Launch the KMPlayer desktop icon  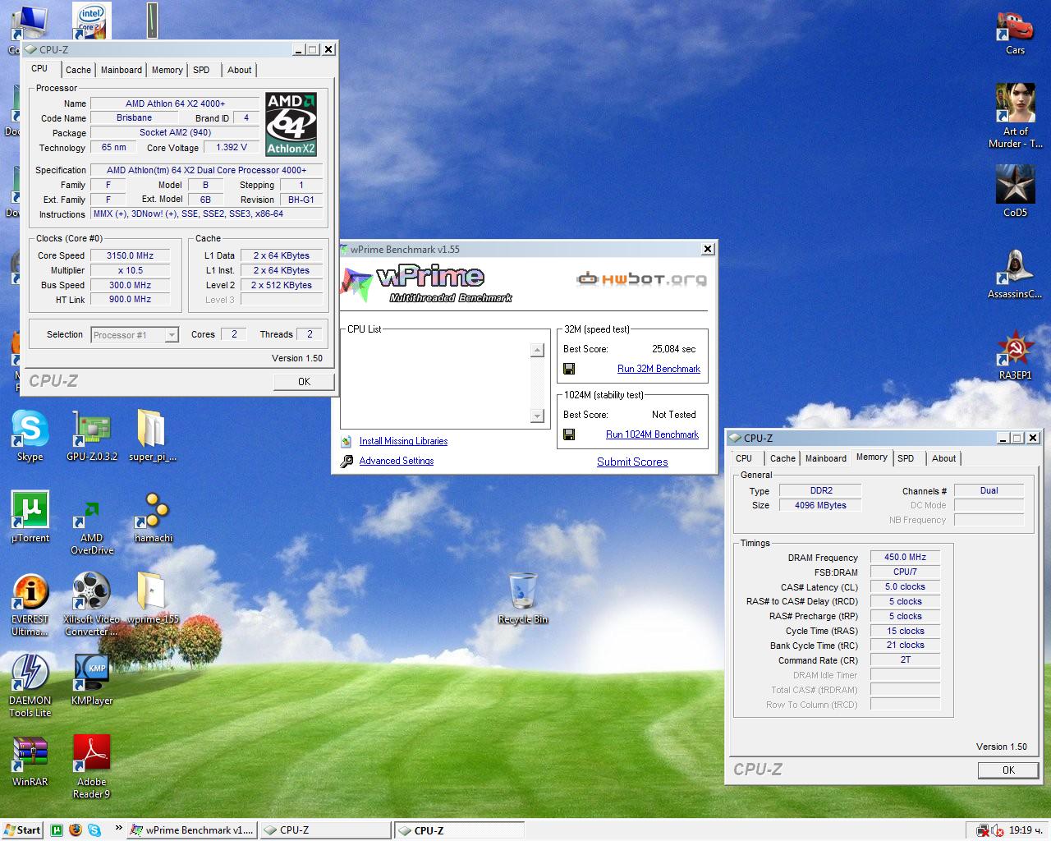click(x=92, y=679)
